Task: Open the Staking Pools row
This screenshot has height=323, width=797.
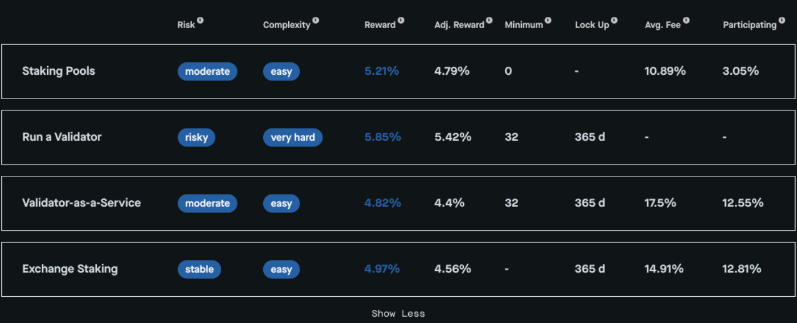Action: click(x=59, y=71)
